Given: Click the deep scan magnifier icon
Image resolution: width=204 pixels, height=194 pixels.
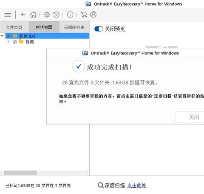Looking at the screenshot, I should pyautogui.click(x=101, y=185).
